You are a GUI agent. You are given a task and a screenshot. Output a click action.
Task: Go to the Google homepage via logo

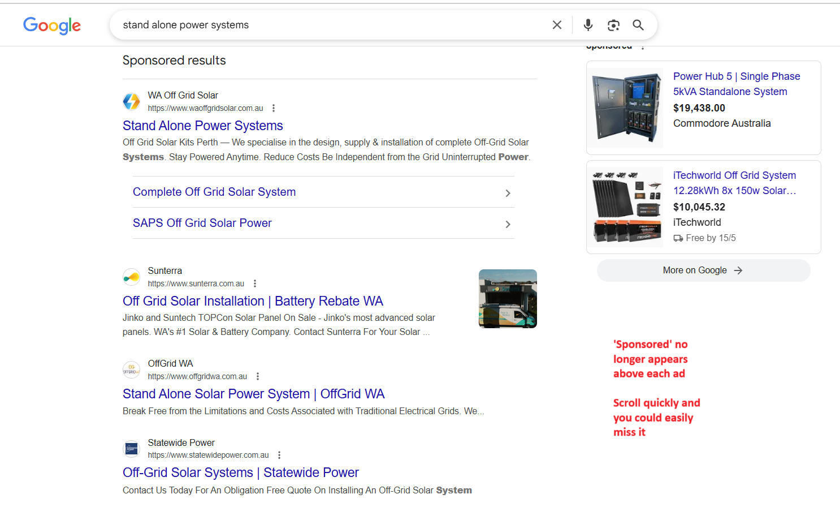pos(52,25)
